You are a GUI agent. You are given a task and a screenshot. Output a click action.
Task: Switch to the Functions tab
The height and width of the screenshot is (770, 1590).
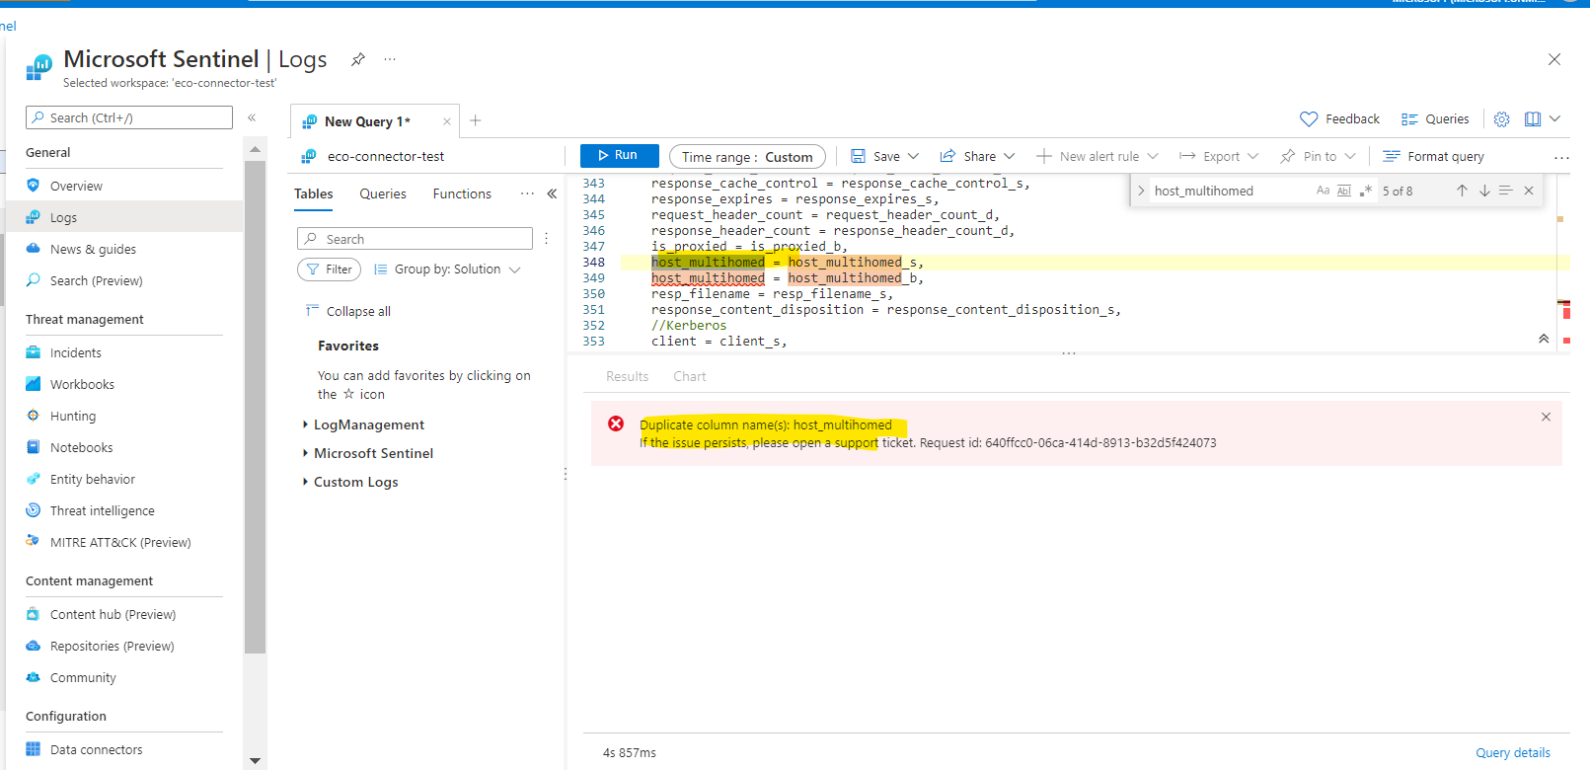click(x=462, y=193)
